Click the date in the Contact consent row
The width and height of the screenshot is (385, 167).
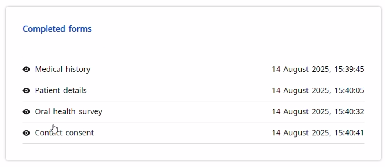(301, 133)
